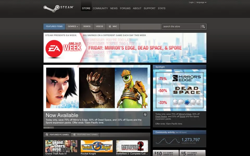Viewport: 250px width, 156px height.
Task: Click the -33% discount label
Action: pyautogui.click(x=162, y=103)
